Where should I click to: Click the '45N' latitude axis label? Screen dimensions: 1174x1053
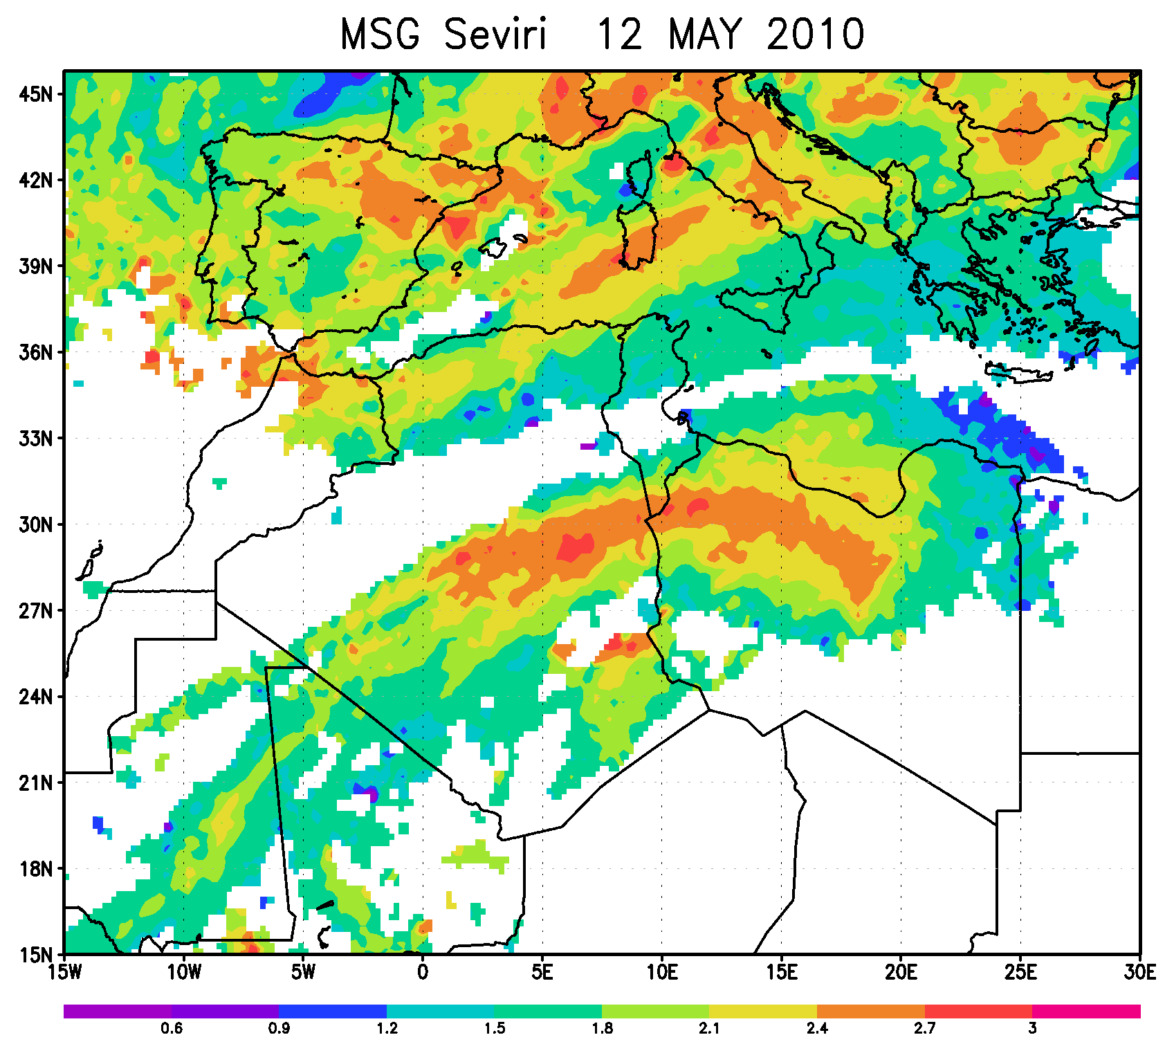[x=37, y=94]
